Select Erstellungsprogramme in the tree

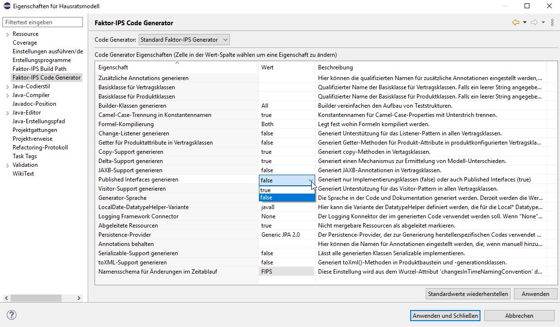point(41,60)
